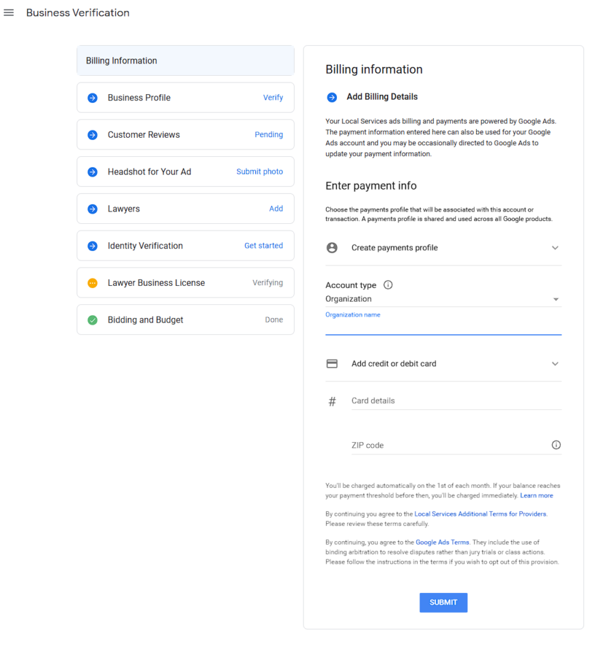This screenshot has height=655, width=614.
Task: Open the Business Profile step
Action: 185,98
